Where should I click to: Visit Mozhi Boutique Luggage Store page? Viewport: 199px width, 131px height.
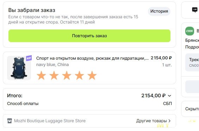50,121
